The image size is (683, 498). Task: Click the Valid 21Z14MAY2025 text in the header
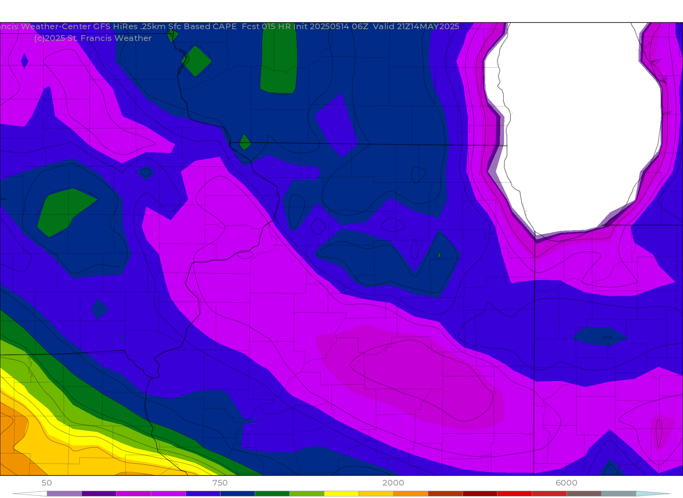pyautogui.click(x=416, y=26)
